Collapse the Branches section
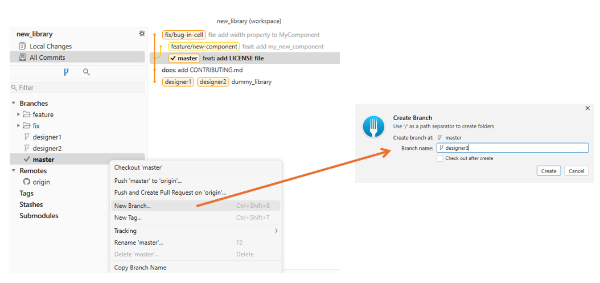600x283 pixels. (x=14, y=104)
